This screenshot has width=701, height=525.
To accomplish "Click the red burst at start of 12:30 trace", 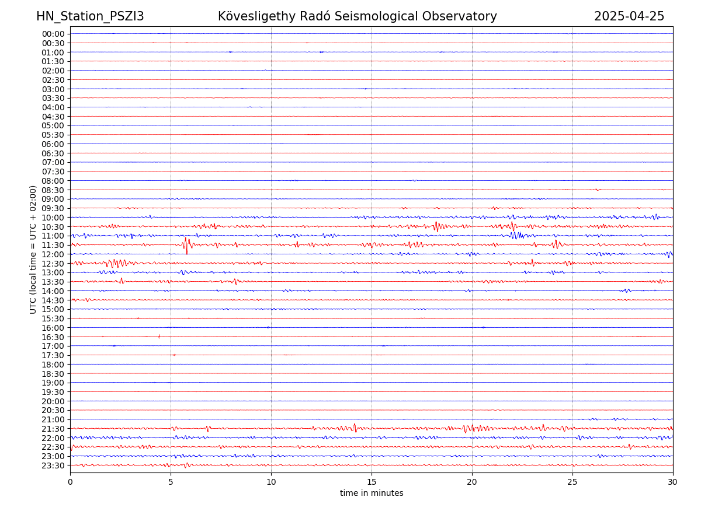I will pyautogui.click(x=116, y=264).
